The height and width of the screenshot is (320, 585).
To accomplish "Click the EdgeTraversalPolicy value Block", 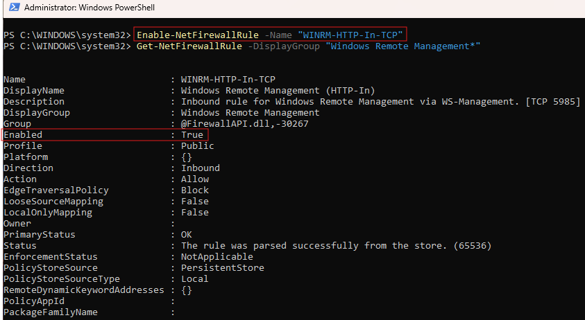I will click(195, 190).
